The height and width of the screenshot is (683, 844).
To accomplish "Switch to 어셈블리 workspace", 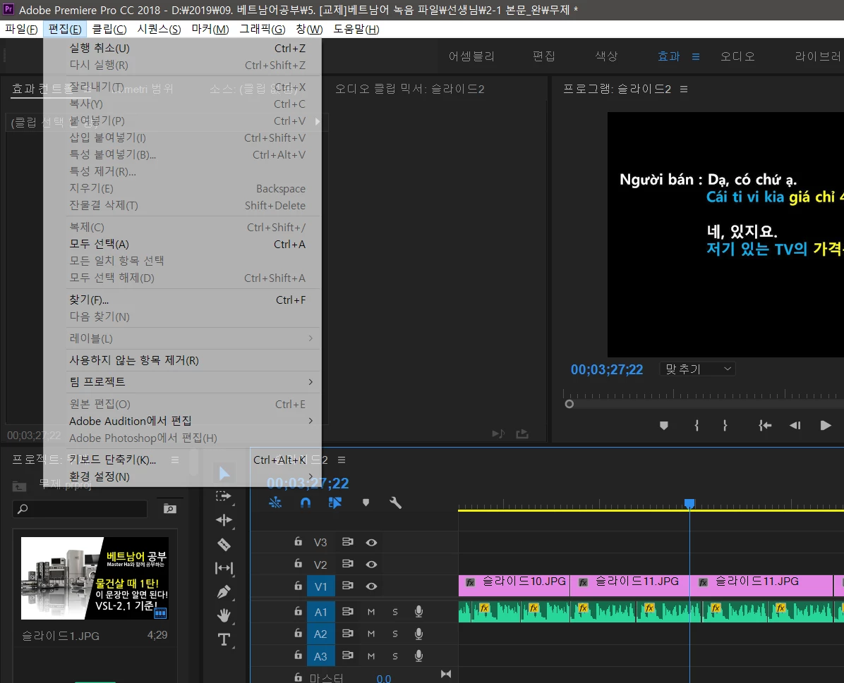I will pyautogui.click(x=471, y=56).
